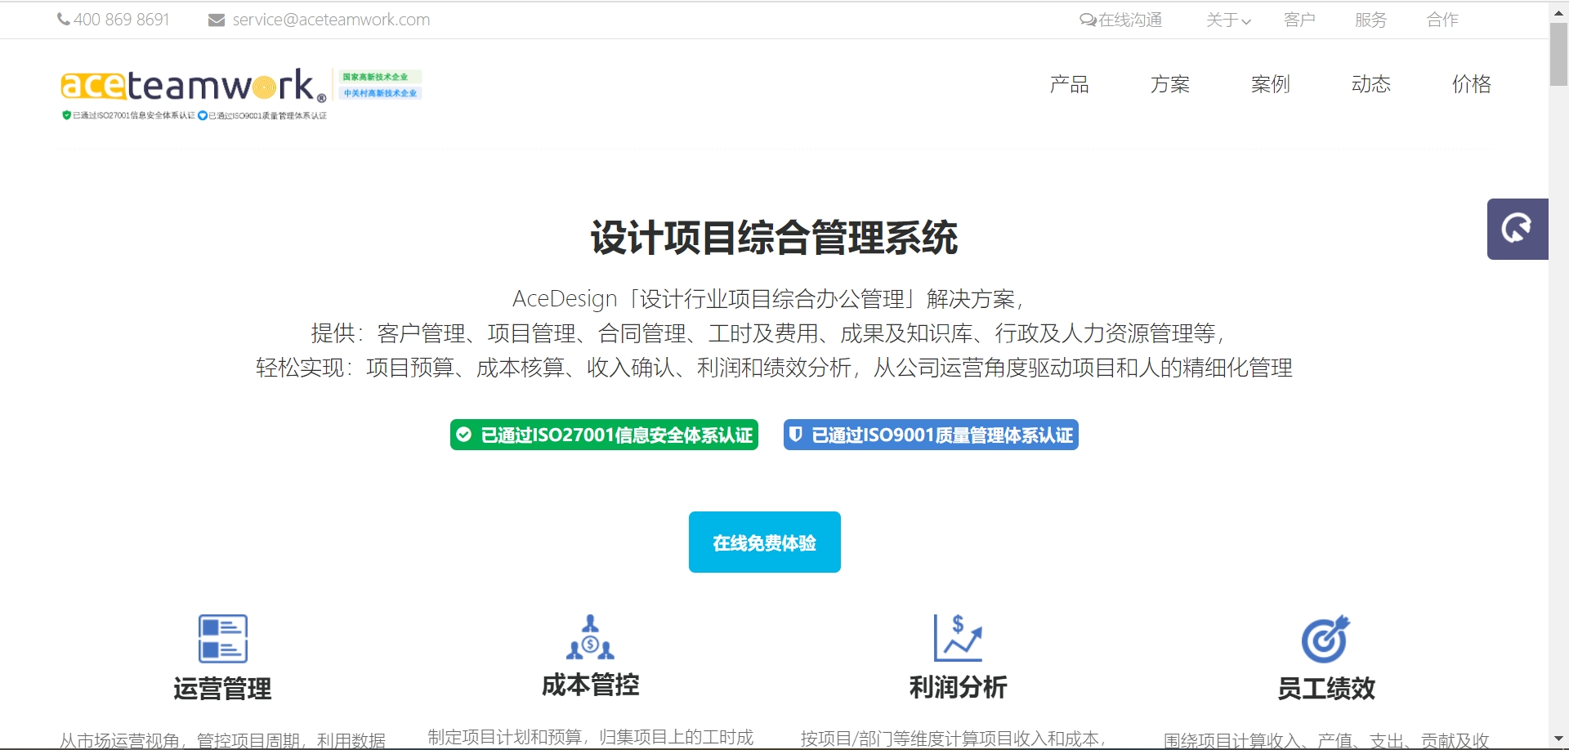
Task: Open the 合作 link in the top bar
Action: (1442, 20)
